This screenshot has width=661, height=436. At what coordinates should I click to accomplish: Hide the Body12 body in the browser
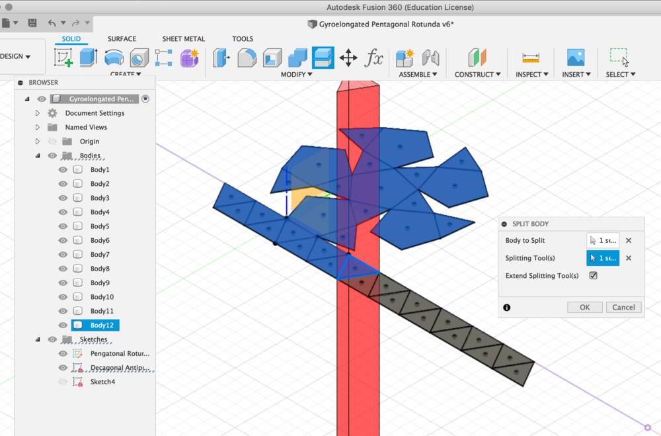pos(62,325)
